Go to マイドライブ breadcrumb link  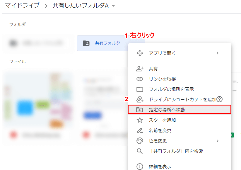click(22, 6)
